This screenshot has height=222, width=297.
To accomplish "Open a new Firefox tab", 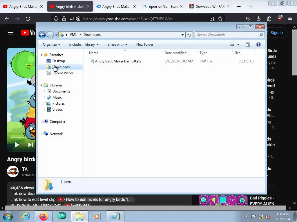I will click(239, 7).
